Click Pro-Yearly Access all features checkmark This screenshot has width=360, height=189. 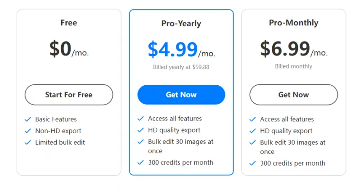[x=140, y=119]
